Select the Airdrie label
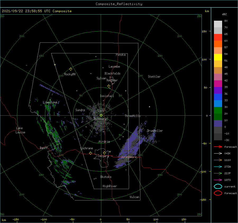Image resolution: width=238 pixels, height=223 pixels. tap(104, 142)
